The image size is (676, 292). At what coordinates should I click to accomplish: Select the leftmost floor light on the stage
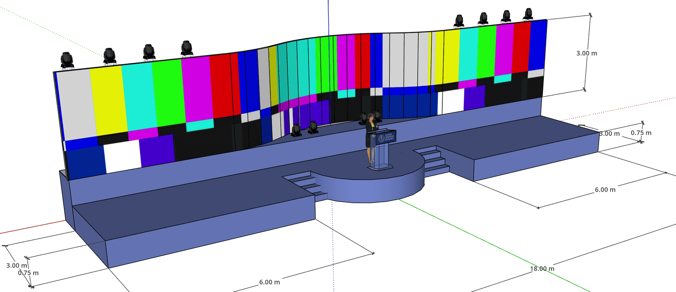pos(296,130)
